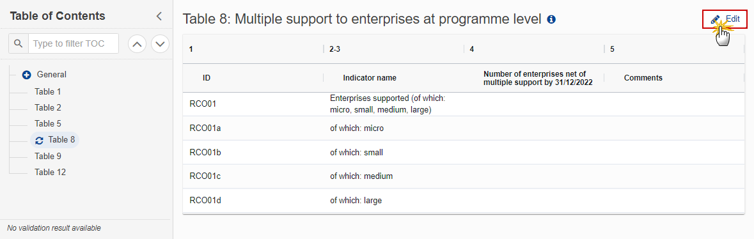Select the RCO01a row
754x239 pixels.
point(464,128)
